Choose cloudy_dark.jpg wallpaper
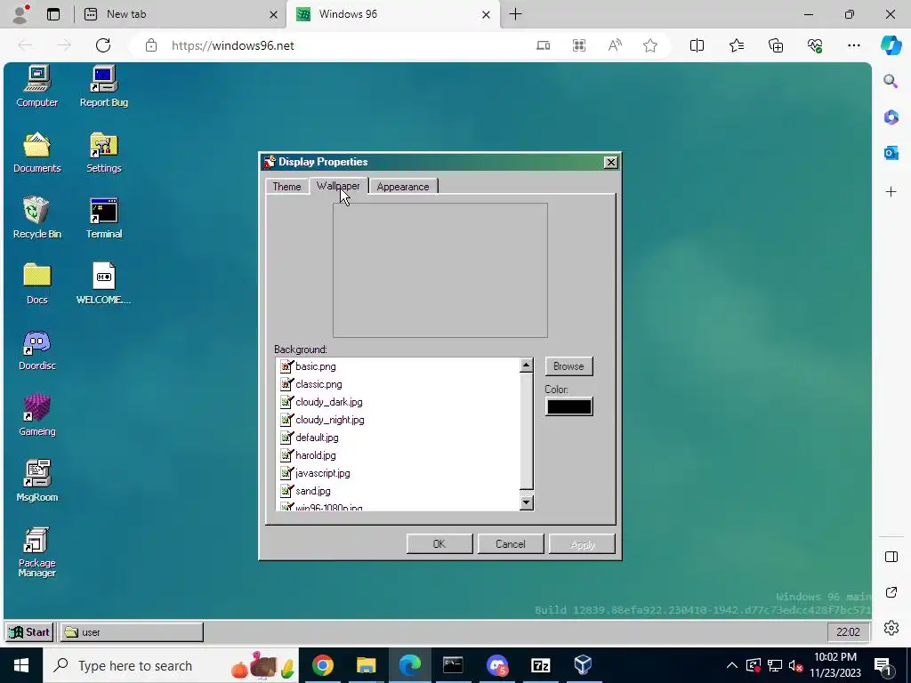Screen dimensions: 911x683 point(399,402)
